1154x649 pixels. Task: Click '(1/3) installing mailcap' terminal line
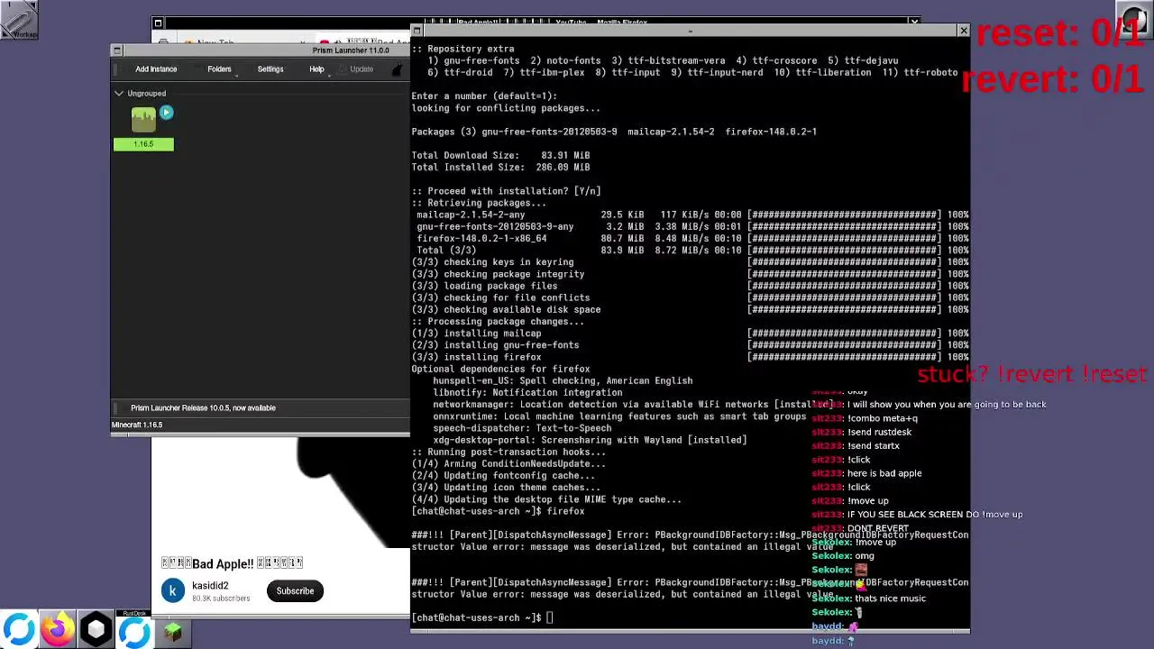pos(691,334)
